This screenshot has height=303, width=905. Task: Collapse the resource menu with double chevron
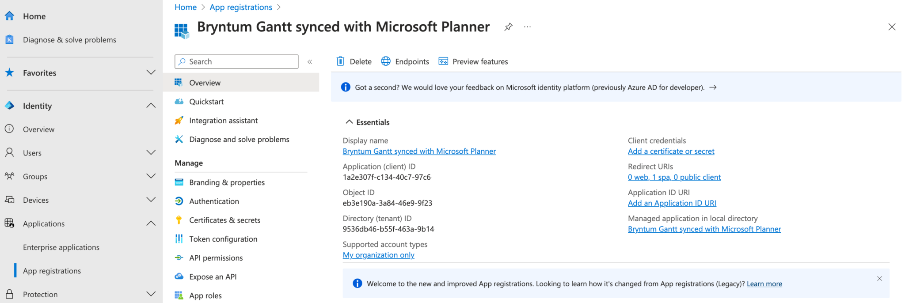click(310, 62)
